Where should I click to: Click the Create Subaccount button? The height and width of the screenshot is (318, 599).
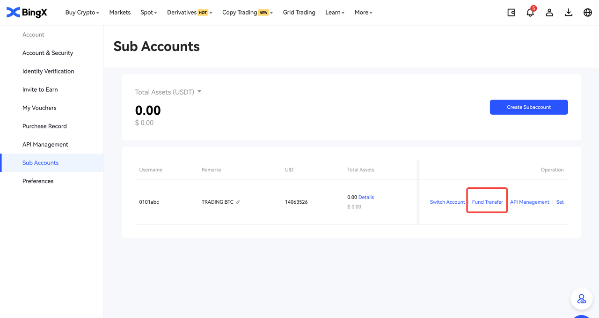pos(529,107)
